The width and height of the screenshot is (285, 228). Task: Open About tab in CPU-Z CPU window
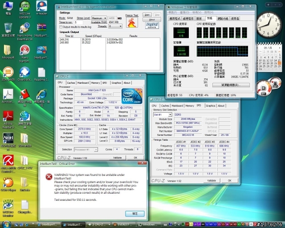(127, 83)
